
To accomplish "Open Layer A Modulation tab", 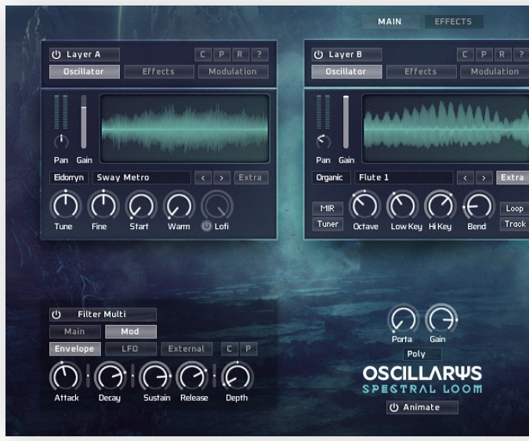I will point(233,72).
